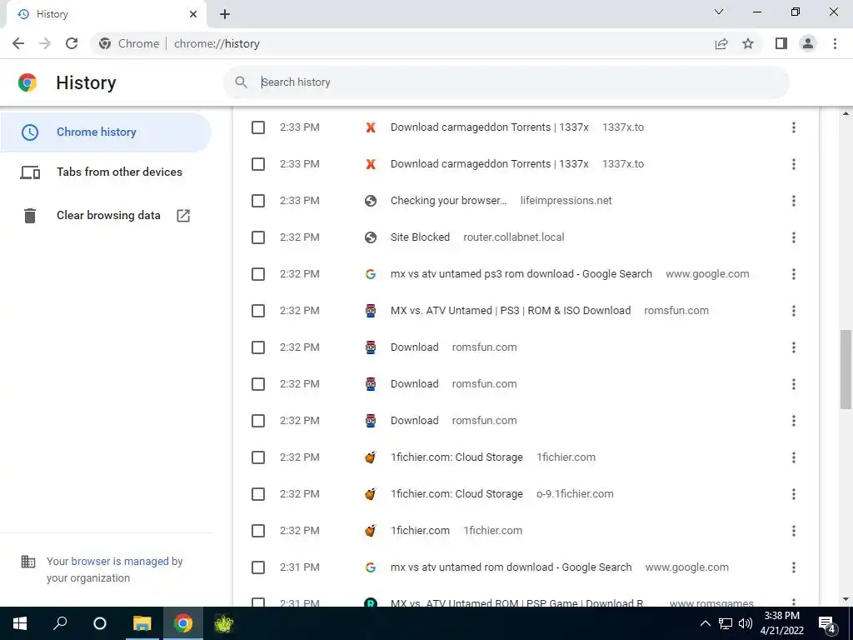The width and height of the screenshot is (853, 640).
Task: Open more actions for untamed rom download search
Action: (794, 567)
